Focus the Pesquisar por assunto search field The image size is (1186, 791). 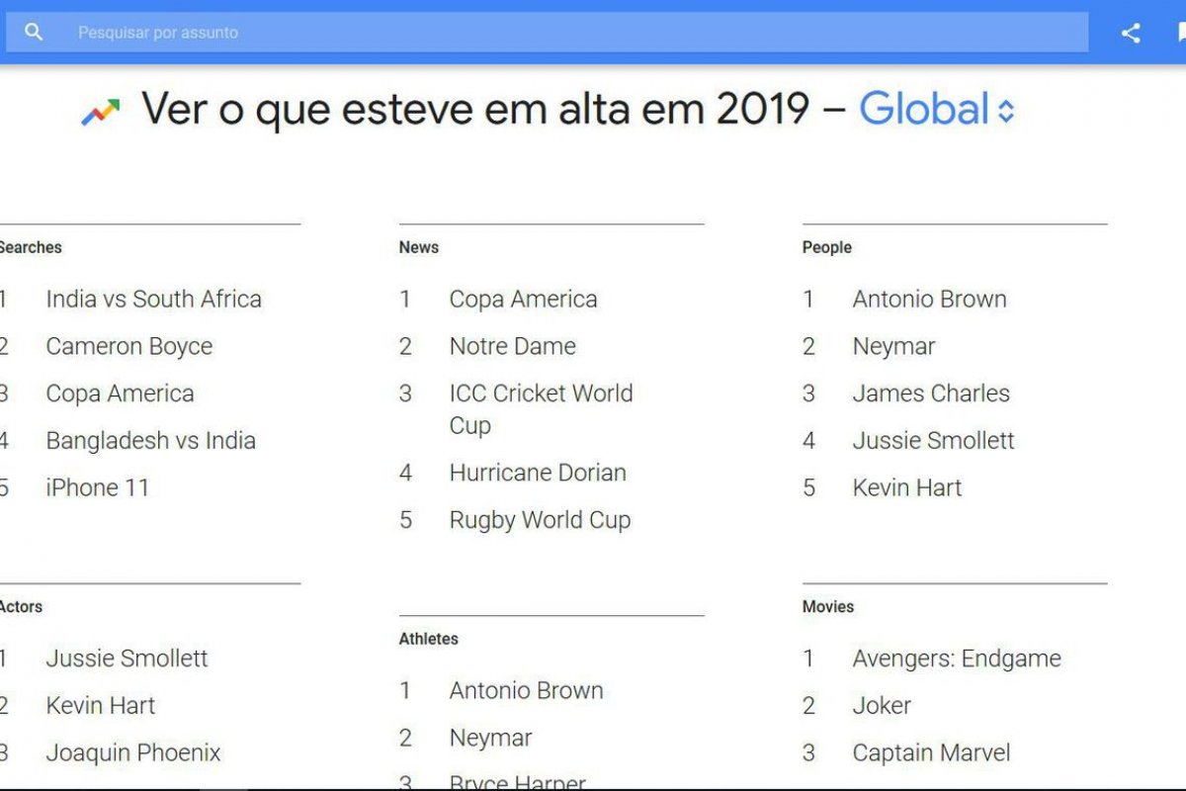click(x=573, y=33)
